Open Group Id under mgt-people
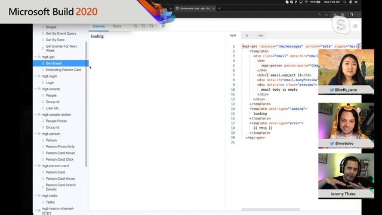The height and width of the screenshot is (215, 382). tap(53, 102)
